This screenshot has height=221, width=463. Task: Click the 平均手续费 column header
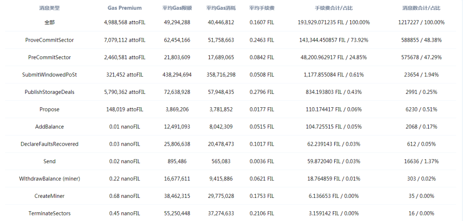[x=262, y=8]
